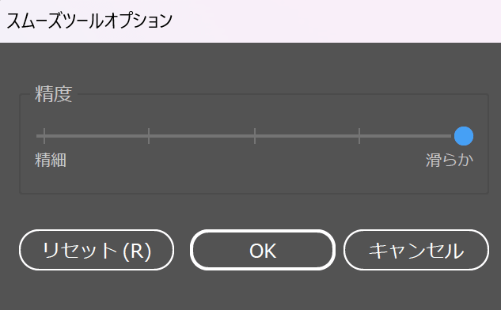Confirm the dialog with OK
The height and width of the screenshot is (310, 501).
(x=263, y=250)
